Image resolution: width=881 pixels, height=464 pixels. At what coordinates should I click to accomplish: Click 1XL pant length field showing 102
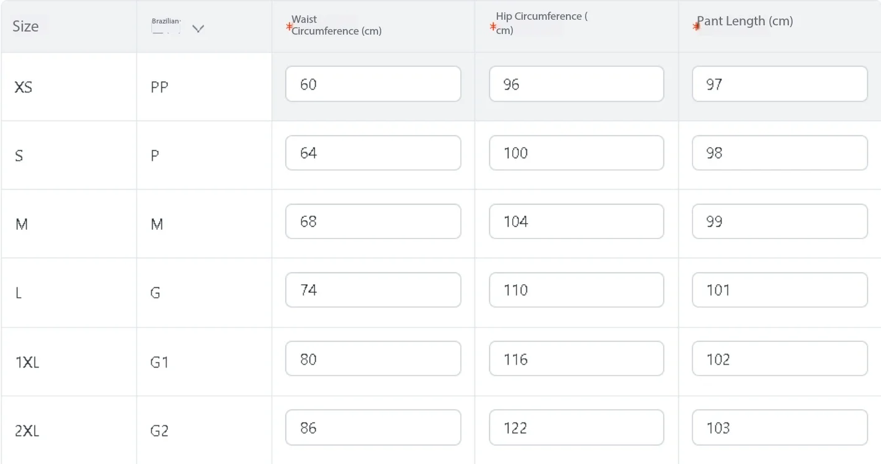point(780,359)
